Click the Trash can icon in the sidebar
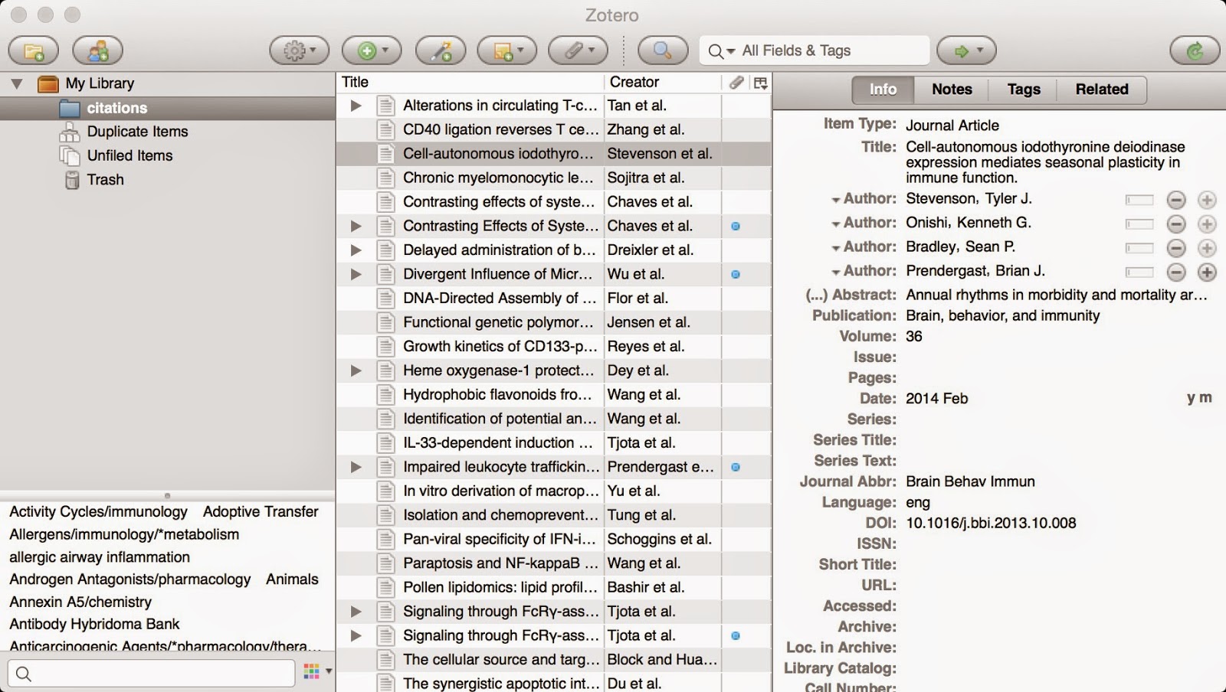The height and width of the screenshot is (692, 1226). click(72, 180)
